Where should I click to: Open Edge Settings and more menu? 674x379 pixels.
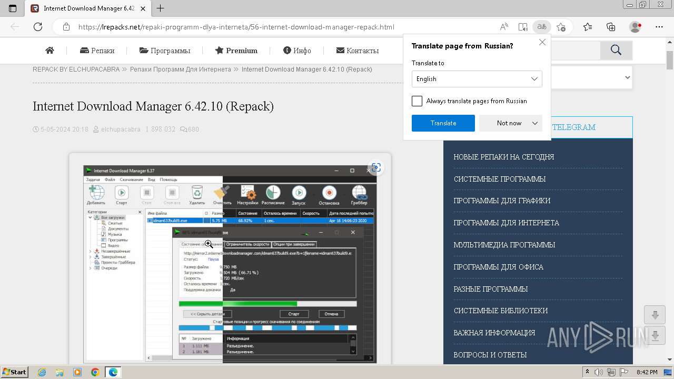coord(659,27)
